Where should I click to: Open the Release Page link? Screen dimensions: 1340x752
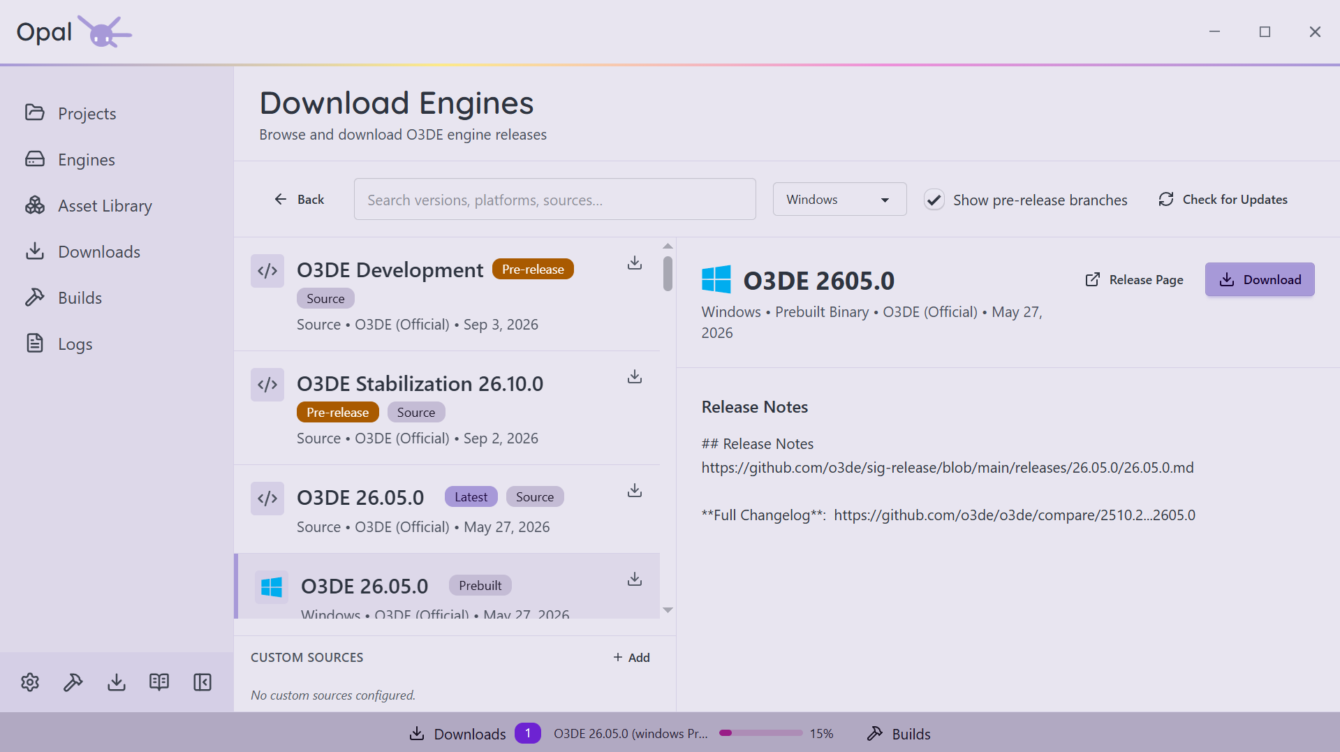click(1134, 279)
